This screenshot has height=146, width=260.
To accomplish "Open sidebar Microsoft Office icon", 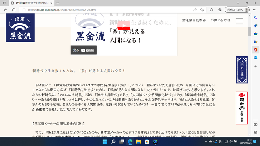I will [x=256, y=49].
